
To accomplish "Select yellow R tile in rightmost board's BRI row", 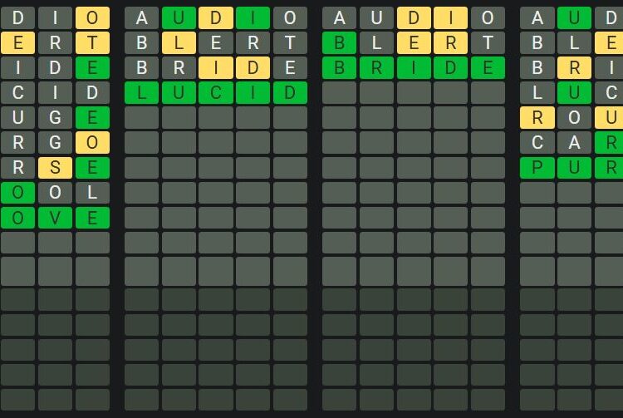I will [x=575, y=67].
